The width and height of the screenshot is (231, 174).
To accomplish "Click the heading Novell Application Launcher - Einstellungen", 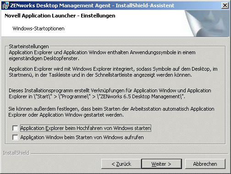I will click(60, 16).
